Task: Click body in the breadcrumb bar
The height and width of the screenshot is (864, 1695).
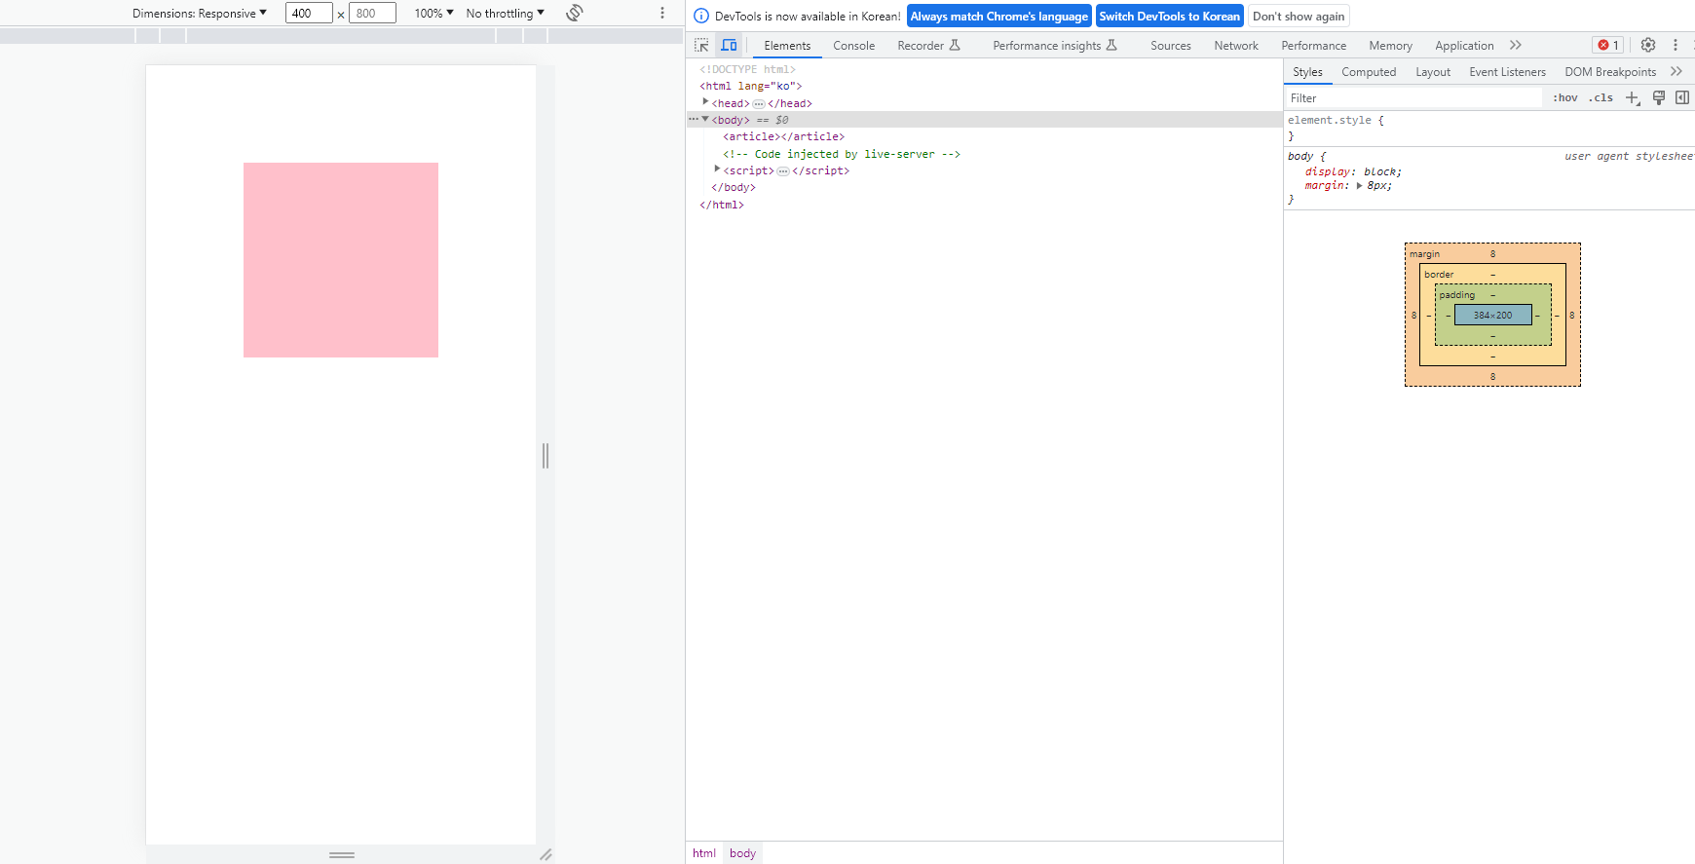Action: click(742, 852)
